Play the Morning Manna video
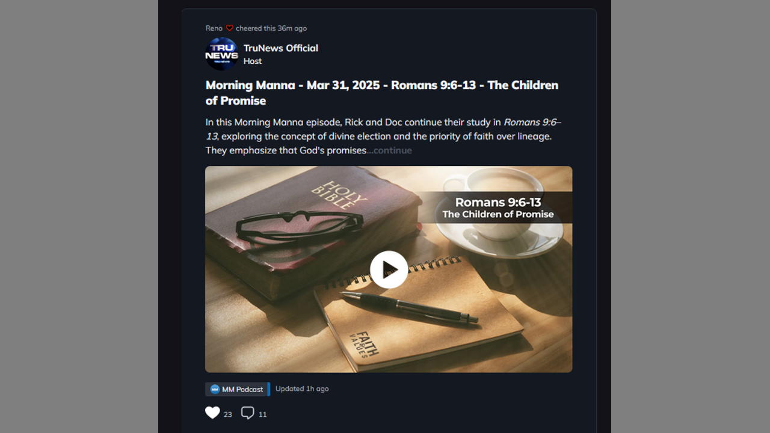 click(x=389, y=269)
